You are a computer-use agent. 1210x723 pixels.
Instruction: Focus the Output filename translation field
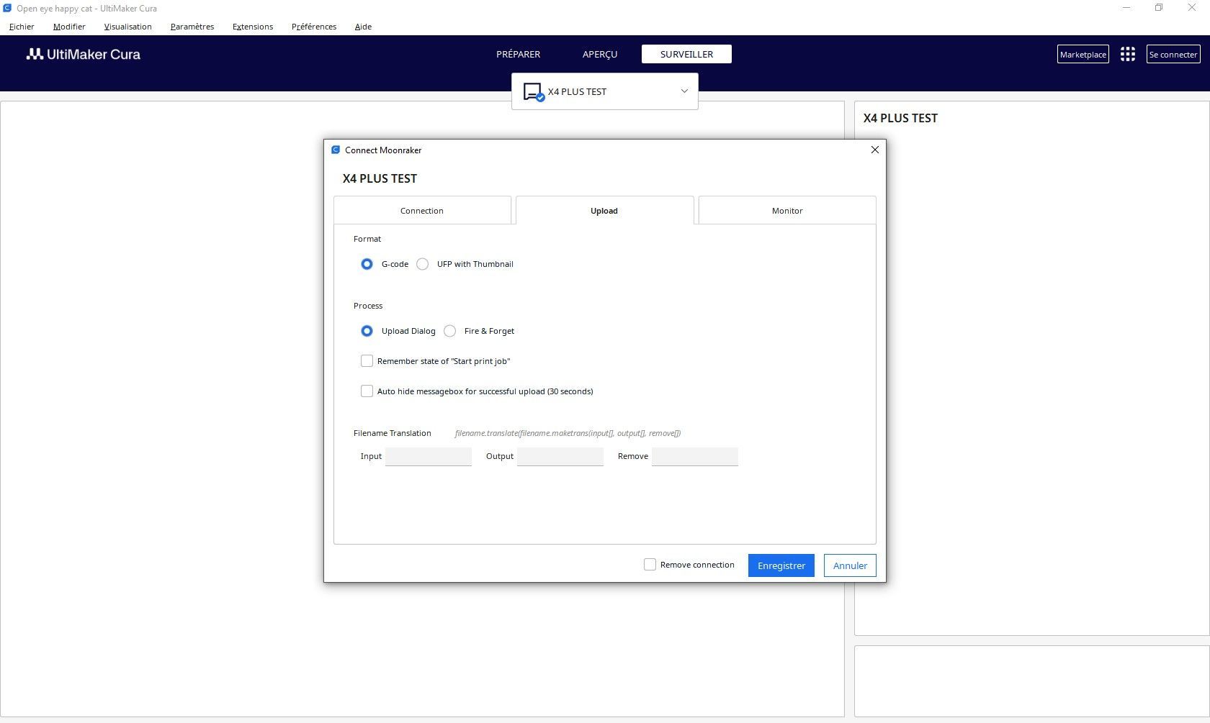coord(560,456)
